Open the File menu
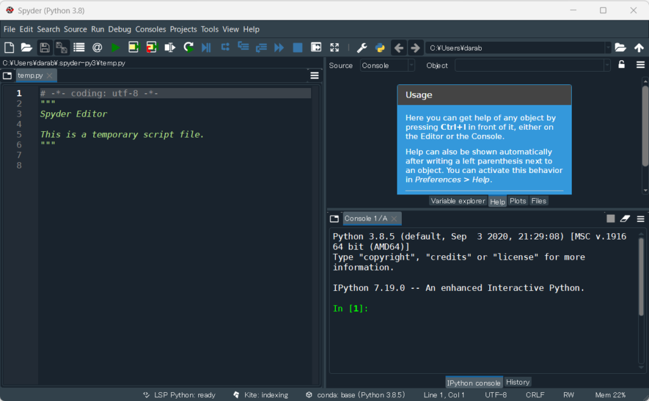649x401 pixels. (10, 29)
